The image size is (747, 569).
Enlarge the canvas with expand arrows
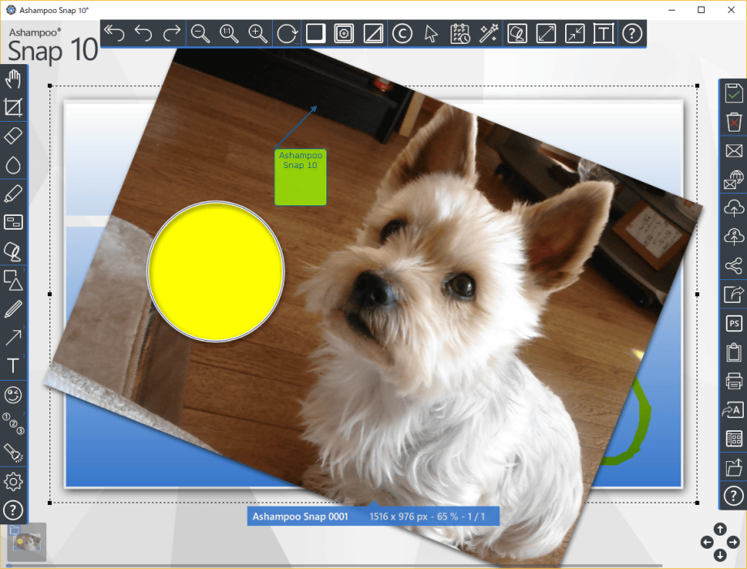tap(546, 33)
